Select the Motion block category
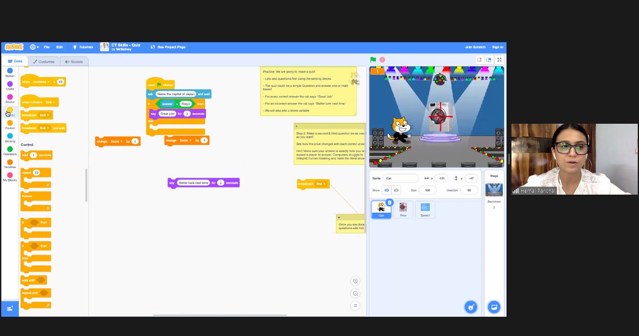 pyautogui.click(x=10, y=73)
